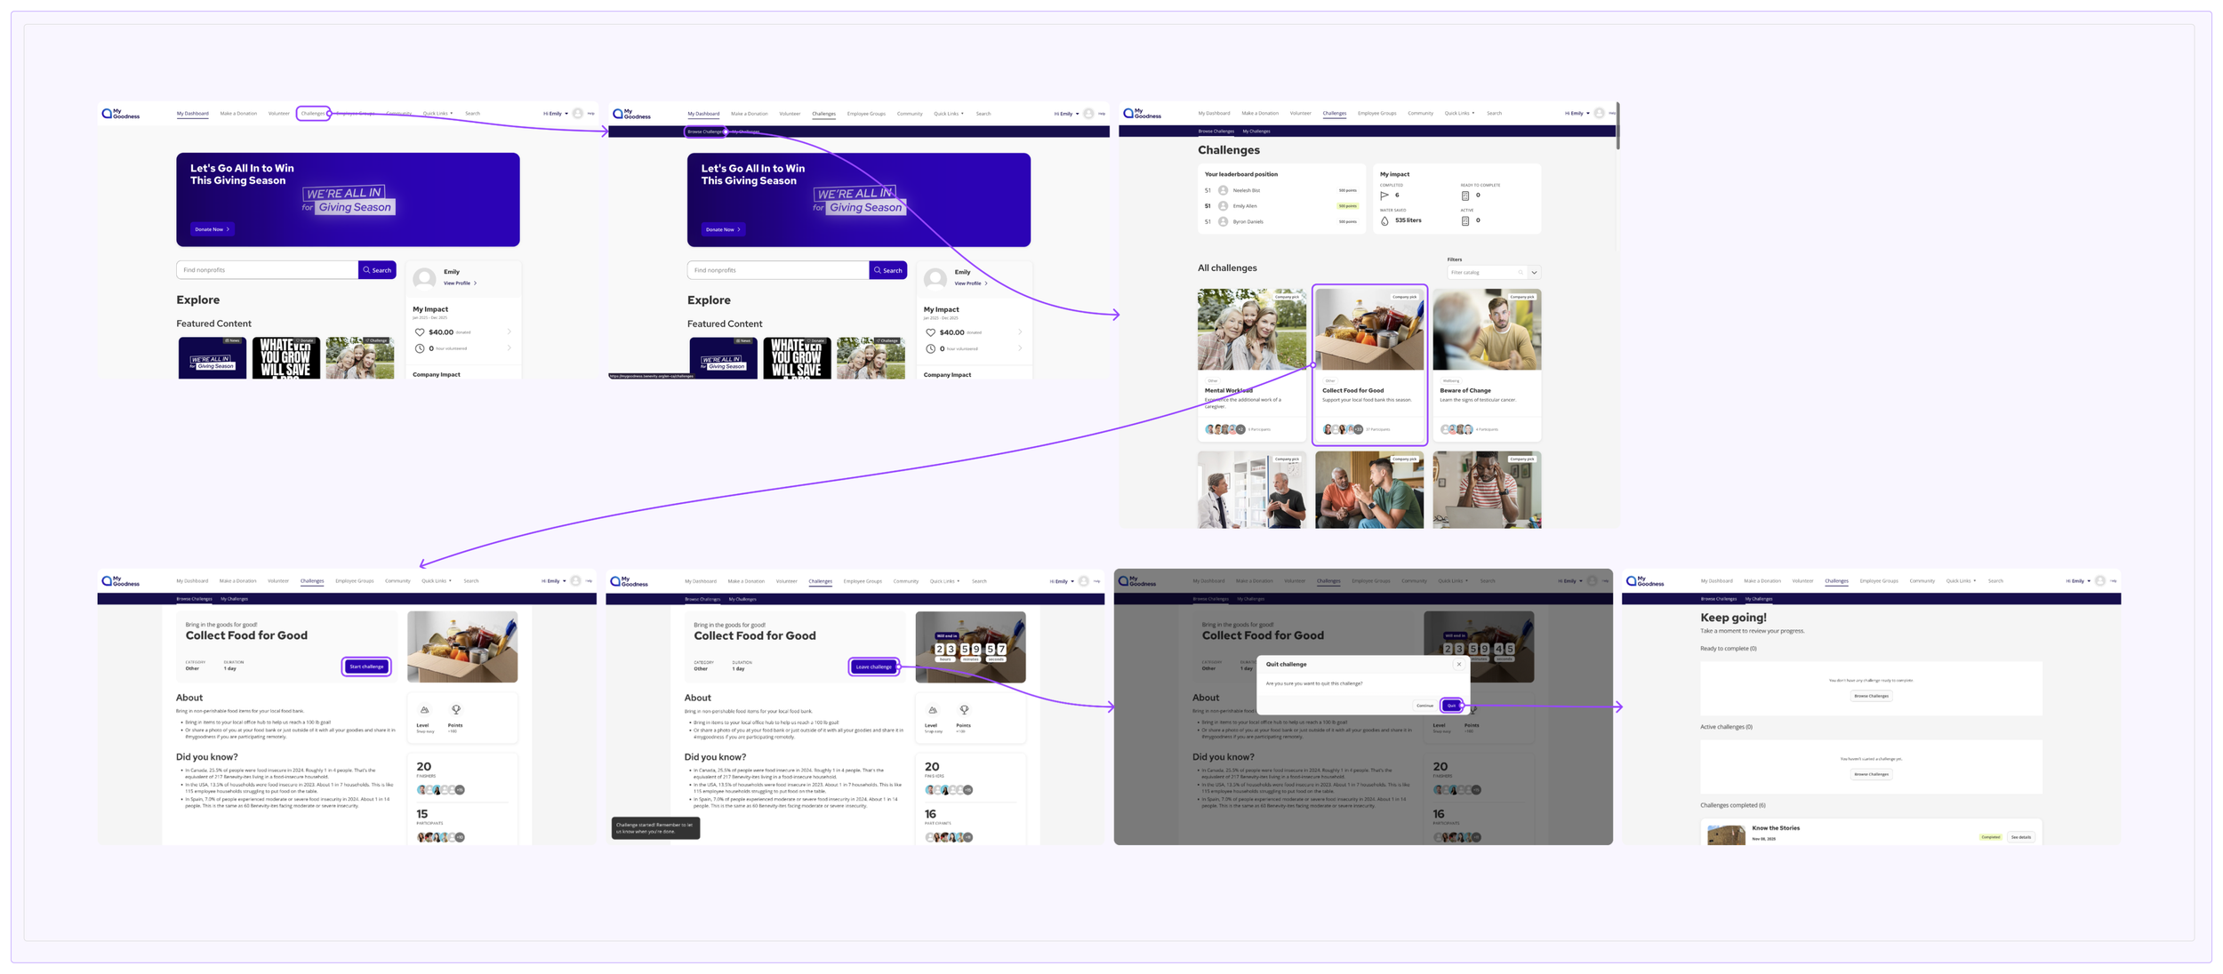Close the Quit challenge dialog with X
Screen dimensions: 2223x974
click(1458, 664)
